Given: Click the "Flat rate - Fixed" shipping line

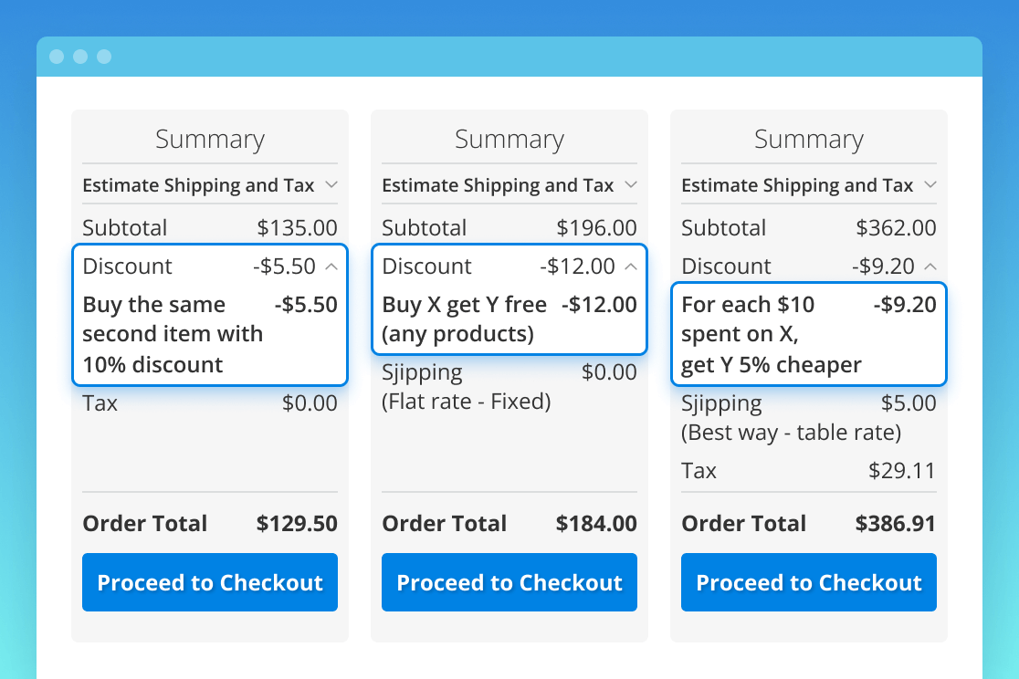Looking at the screenshot, I should coord(466,402).
